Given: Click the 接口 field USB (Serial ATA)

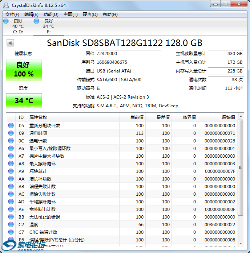Looking at the screenshot, I should click(128, 71).
